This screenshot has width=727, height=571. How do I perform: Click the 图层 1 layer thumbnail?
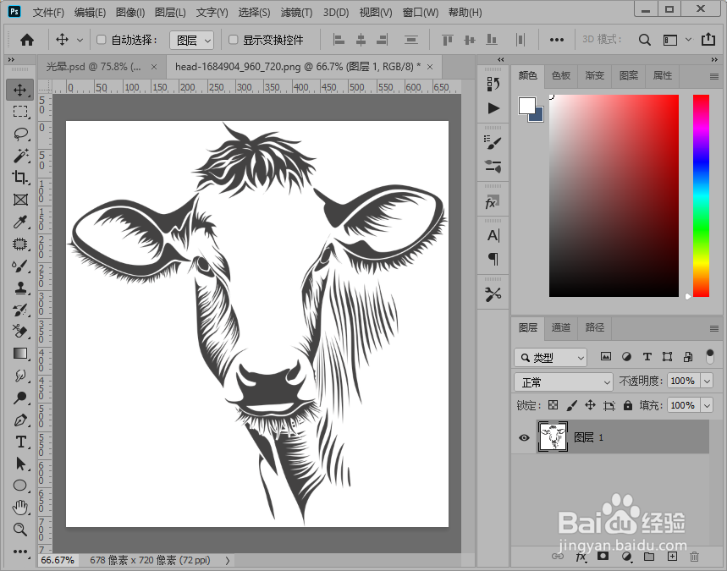tap(552, 437)
